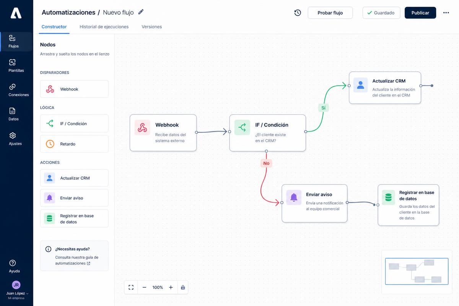The image size is (459, 306).
Task: Zoom out with the minus button
Action: pos(144,287)
